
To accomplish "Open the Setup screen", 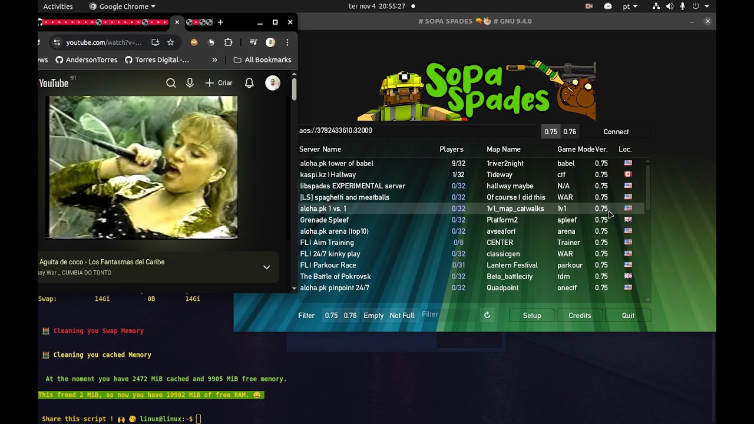I will point(532,316).
